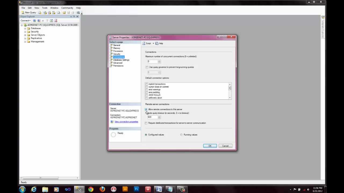Click the Refresh icon in Object Explorer toolbar
Image resolution: width=344 pixels, height=193 pixels.
coord(51,21)
